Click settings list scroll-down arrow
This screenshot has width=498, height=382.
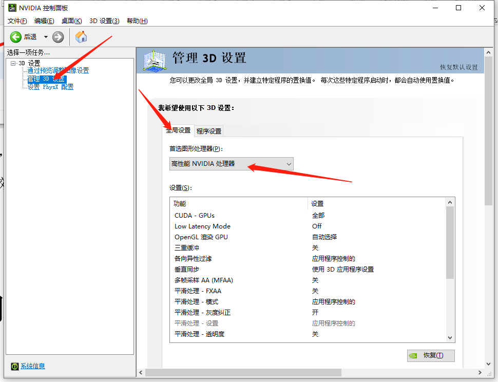[x=450, y=338]
